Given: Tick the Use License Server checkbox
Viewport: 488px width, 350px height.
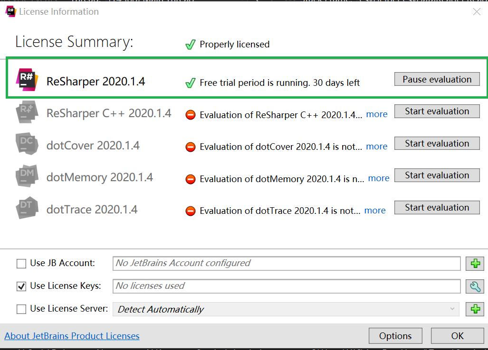Looking at the screenshot, I should tap(21, 309).
